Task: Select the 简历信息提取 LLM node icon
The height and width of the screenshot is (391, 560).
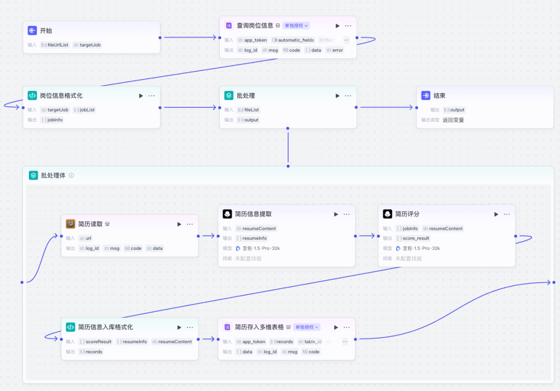Action: tap(227, 214)
